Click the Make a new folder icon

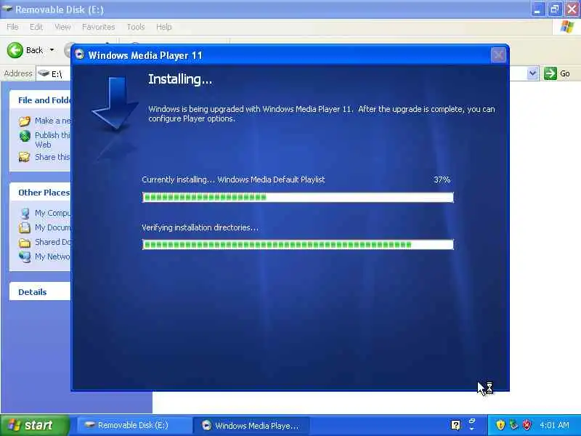(x=25, y=121)
